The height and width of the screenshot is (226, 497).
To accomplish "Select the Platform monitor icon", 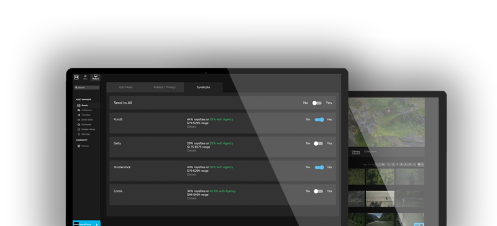I will (x=96, y=77).
